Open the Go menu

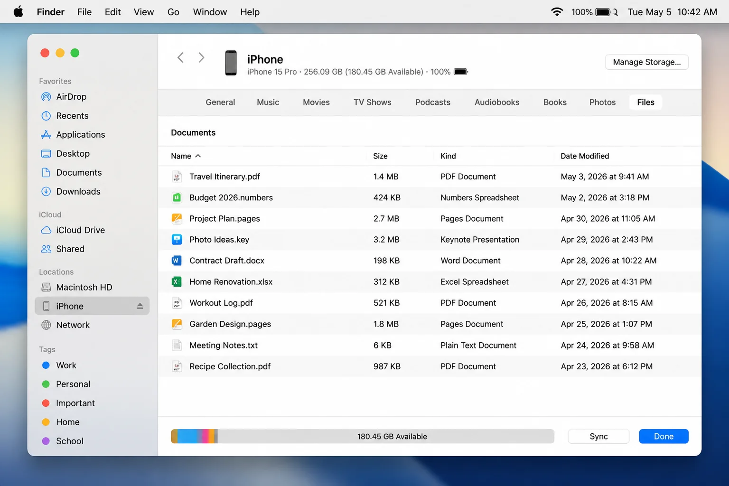(x=173, y=12)
